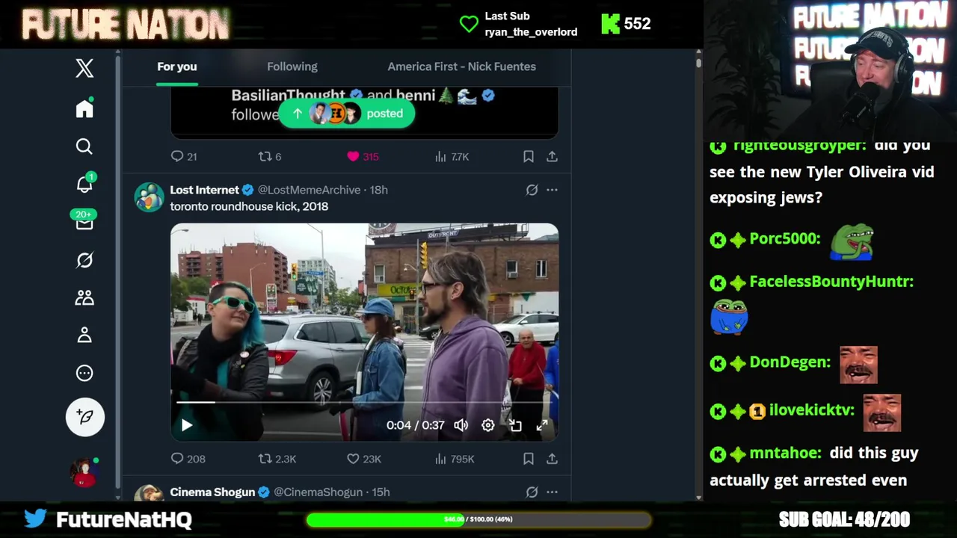
Task: Open more options on Lost Internet post
Action: (552, 190)
